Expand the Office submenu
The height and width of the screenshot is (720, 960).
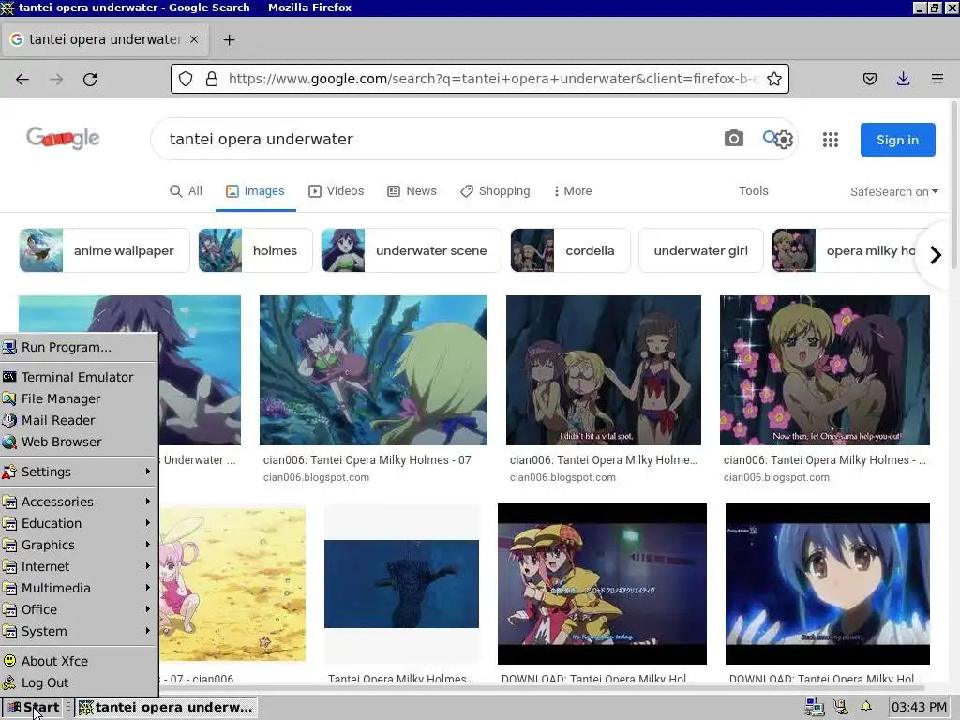[x=80, y=609]
